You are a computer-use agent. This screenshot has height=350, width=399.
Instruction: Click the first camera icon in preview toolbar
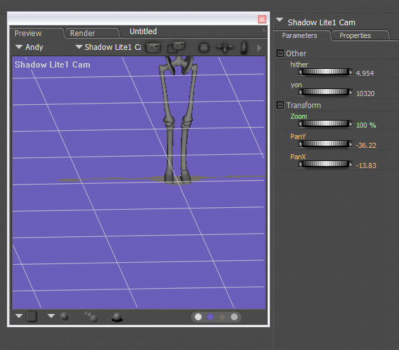click(x=152, y=47)
